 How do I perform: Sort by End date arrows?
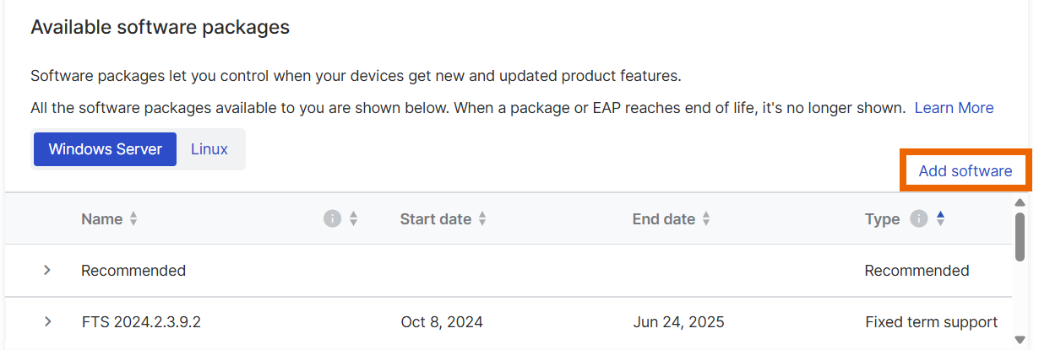tap(706, 219)
